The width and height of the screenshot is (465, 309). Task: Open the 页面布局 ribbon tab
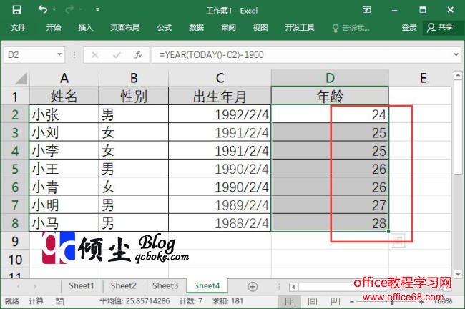tap(125, 28)
